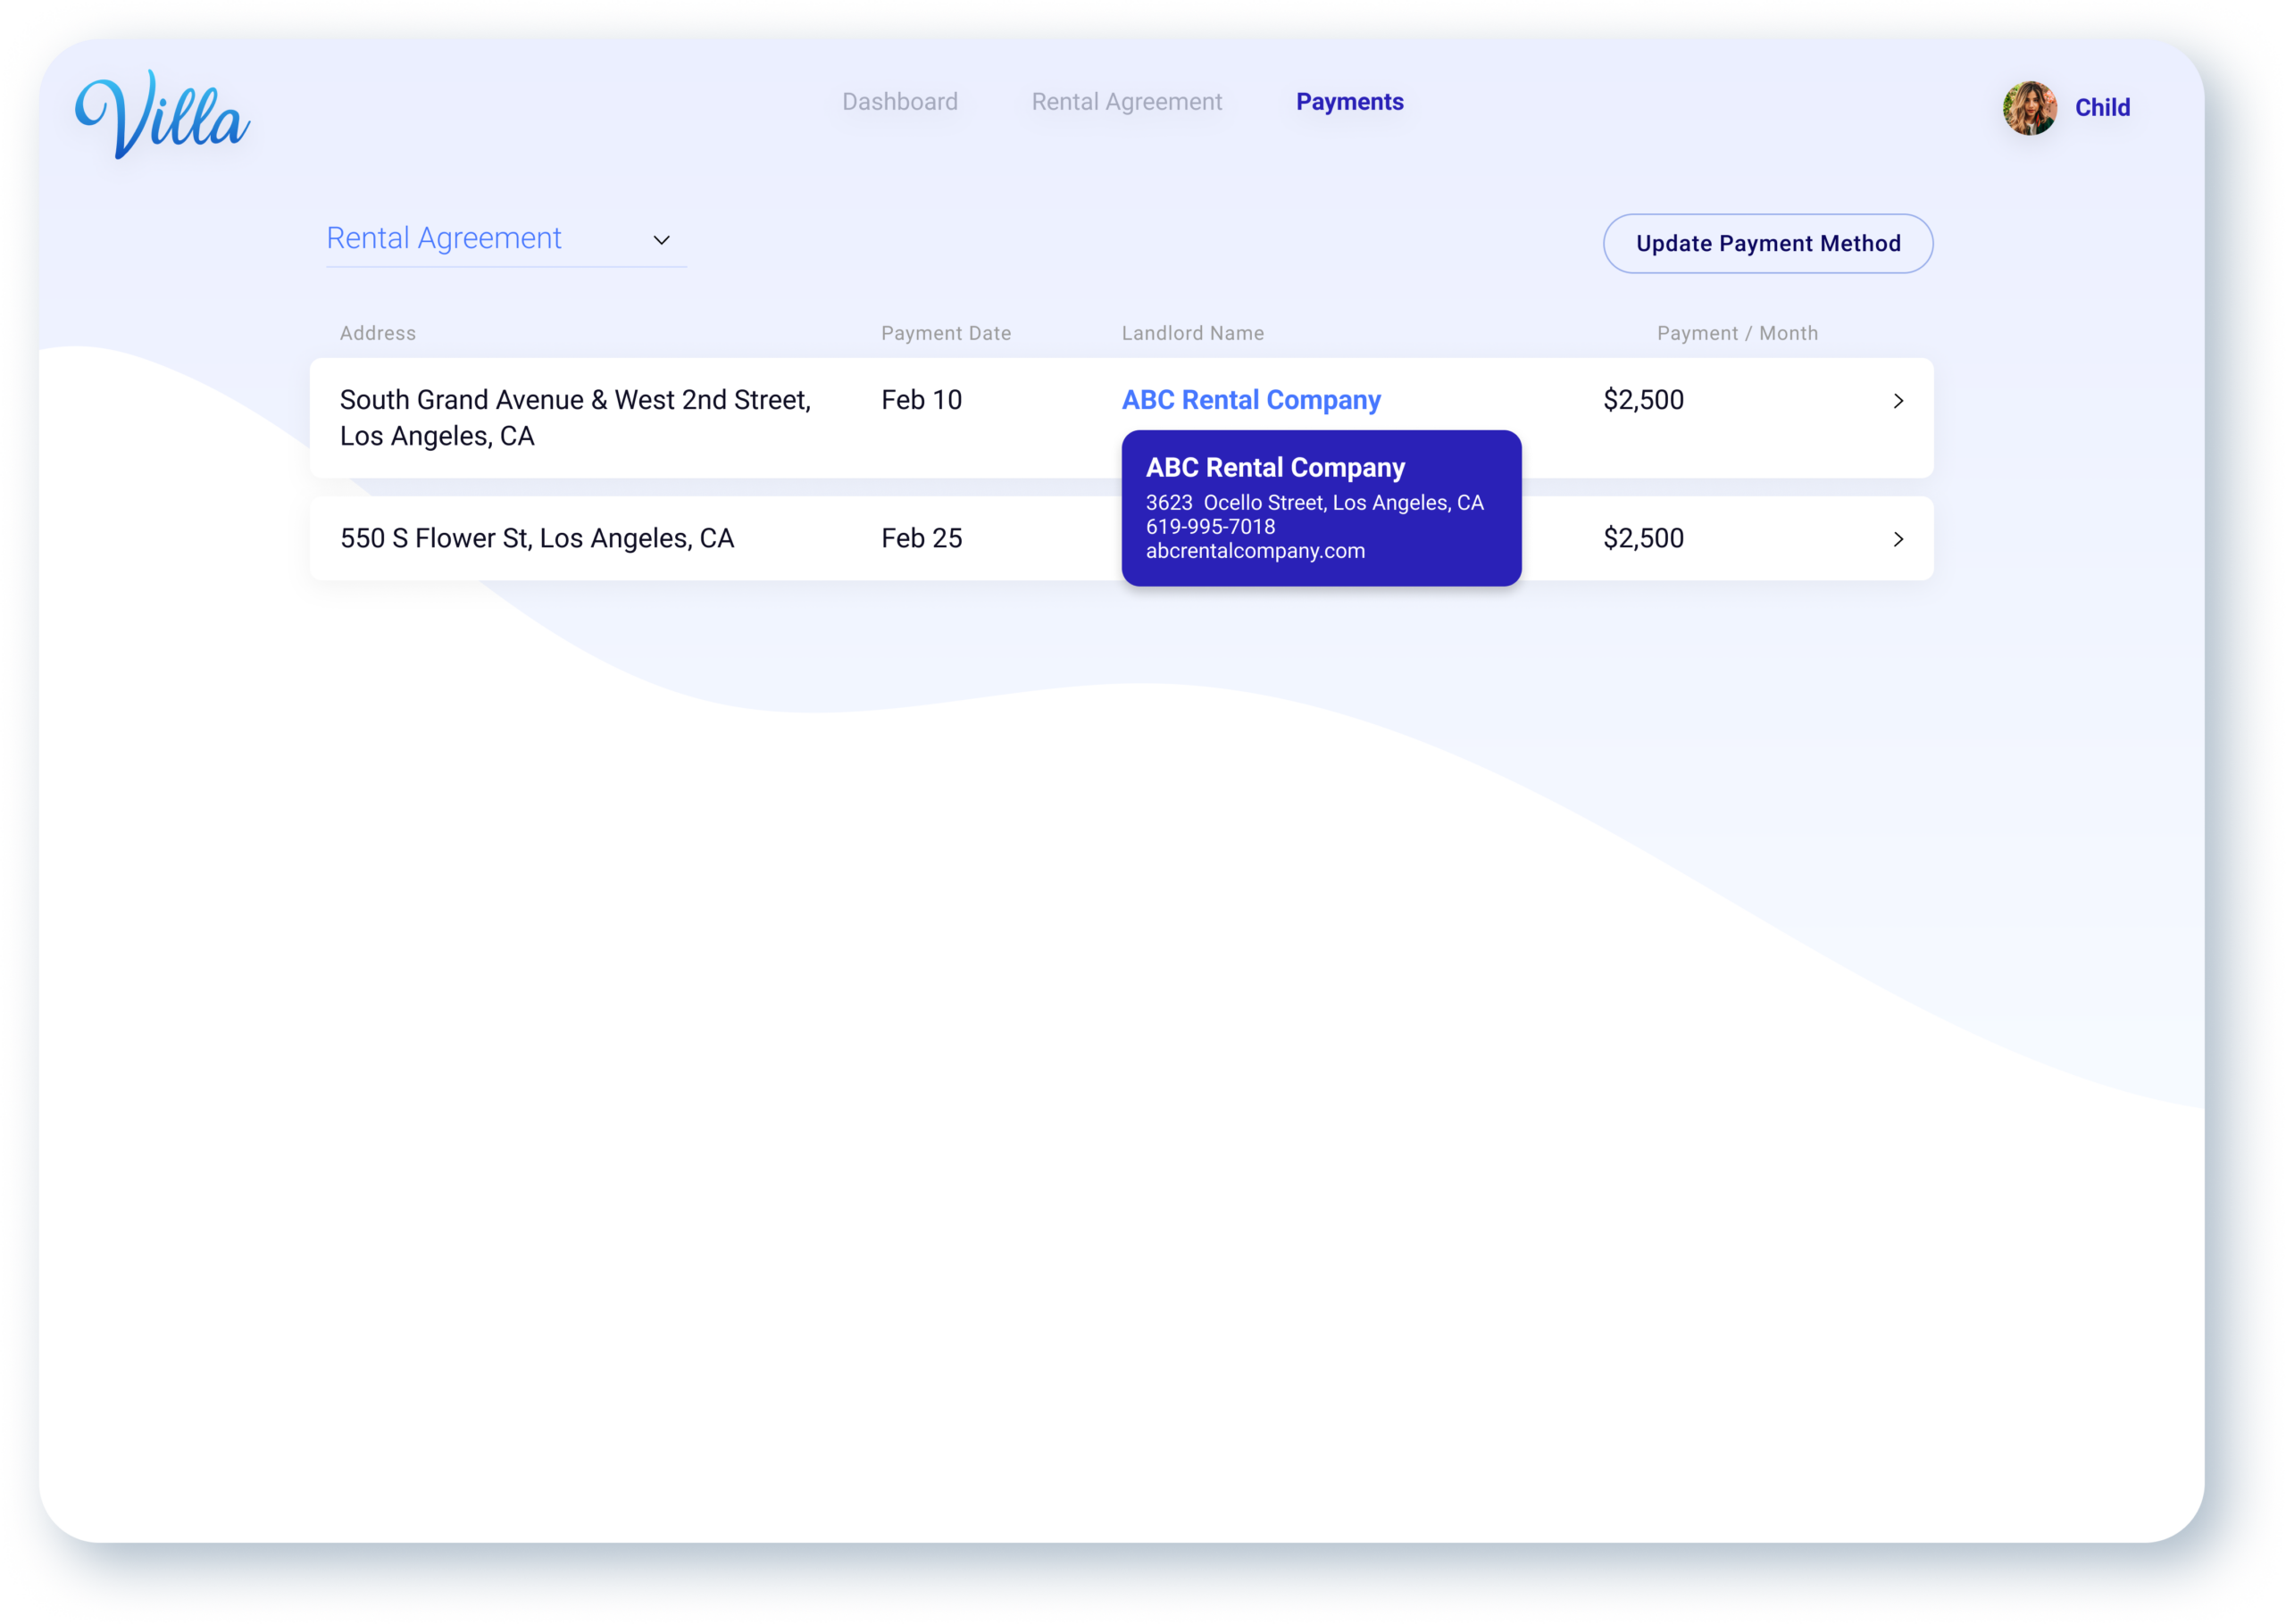Click phone number 619-995-7018 in tooltip
Viewport: 2286px width, 1624px height.
click(x=1210, y=527)
